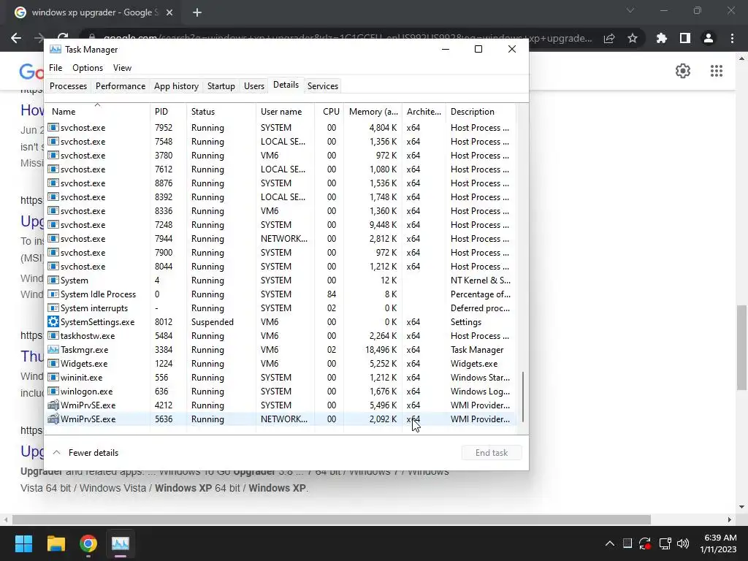Open the volume control in system tray

tap(683, 543)
